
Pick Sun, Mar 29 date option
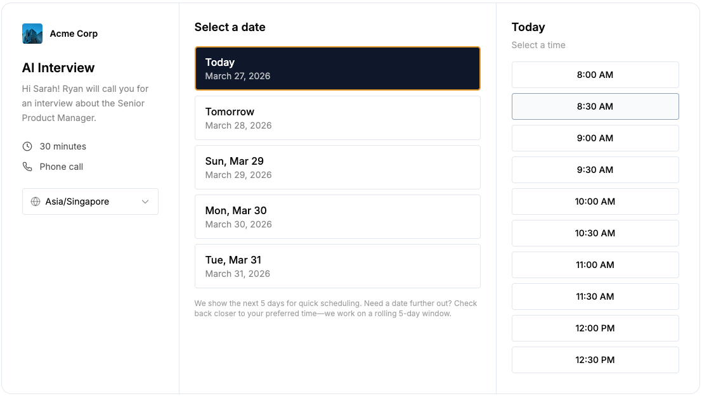[x=337, y=167]
